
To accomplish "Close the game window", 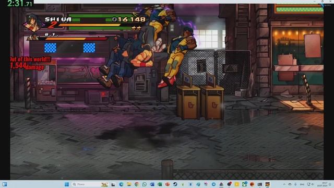I will pos(330,1).
